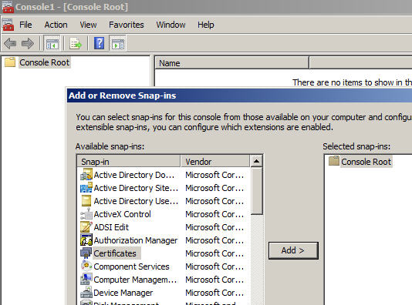
Task: Open the Action menu
Action: [x=56, y=25]
